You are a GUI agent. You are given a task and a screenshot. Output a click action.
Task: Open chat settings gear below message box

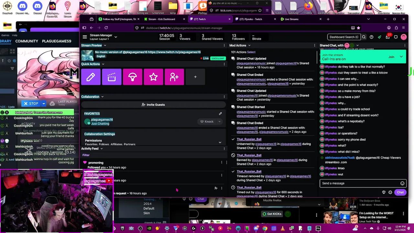pyautogui.click(x=390, y=192)
